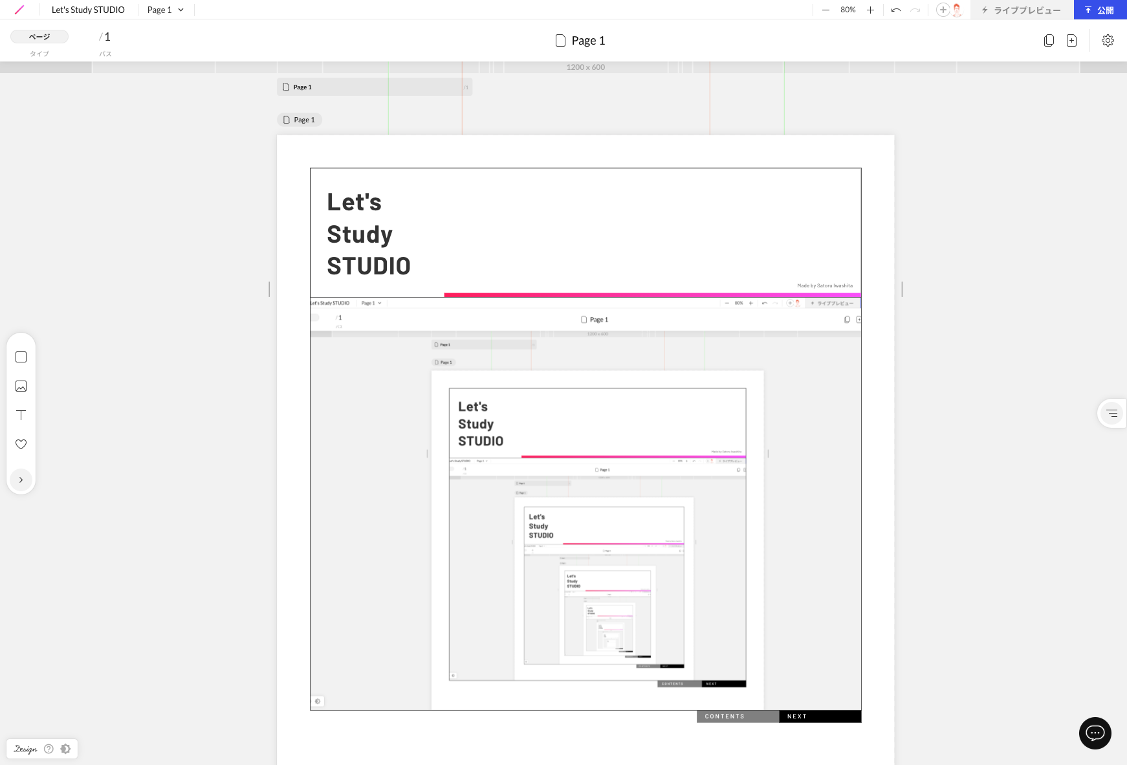Viewport: 1127px width, 765px height.
Task: Expand the left add-panel arrow
Action: (21, 480)
